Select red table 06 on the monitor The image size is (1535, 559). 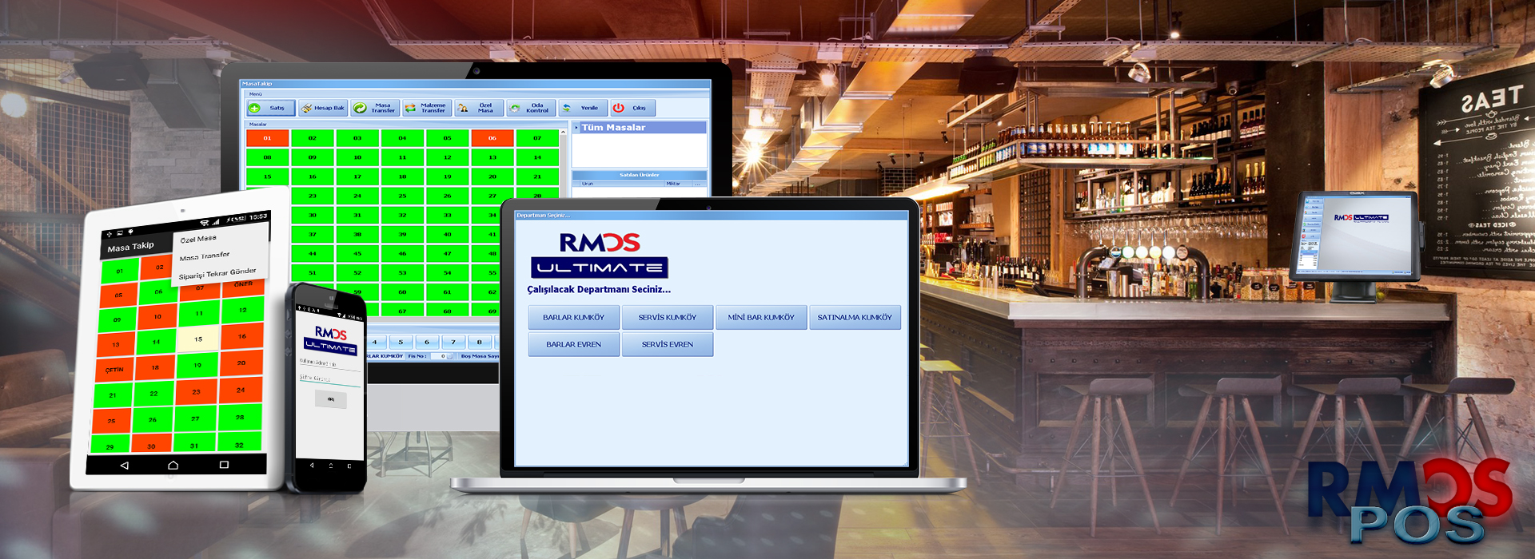pyautogui.click(x=492, y=138)
